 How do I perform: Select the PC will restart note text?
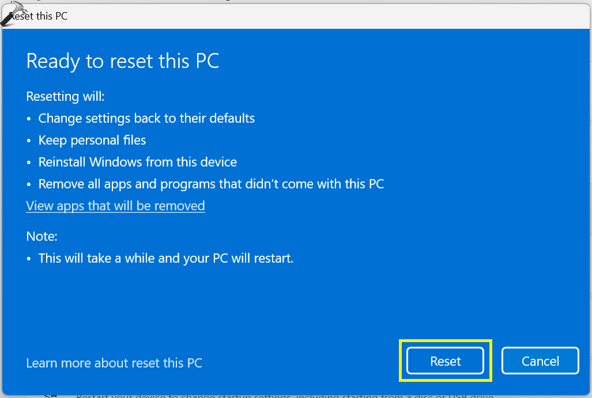tap(166, 259)
